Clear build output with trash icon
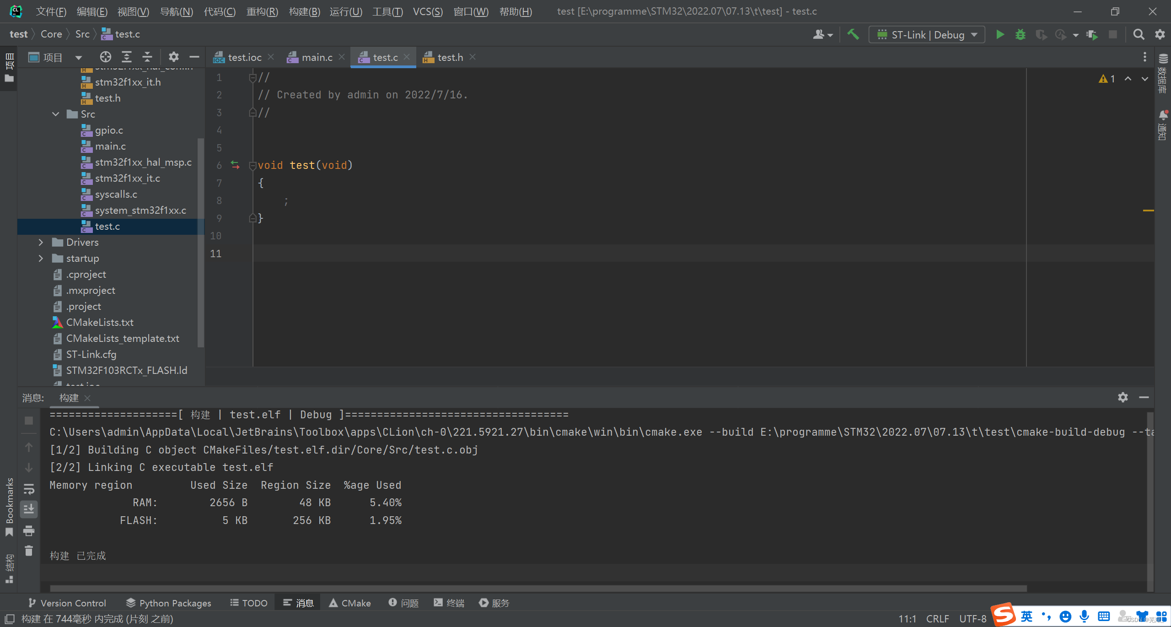 pyautogui.click(x=29, y=551)
